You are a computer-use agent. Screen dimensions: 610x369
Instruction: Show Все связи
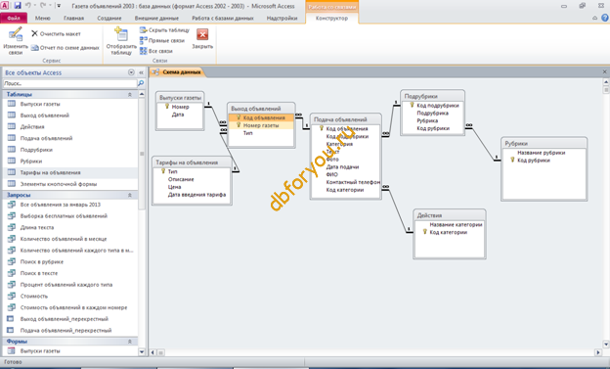[156, 51]
